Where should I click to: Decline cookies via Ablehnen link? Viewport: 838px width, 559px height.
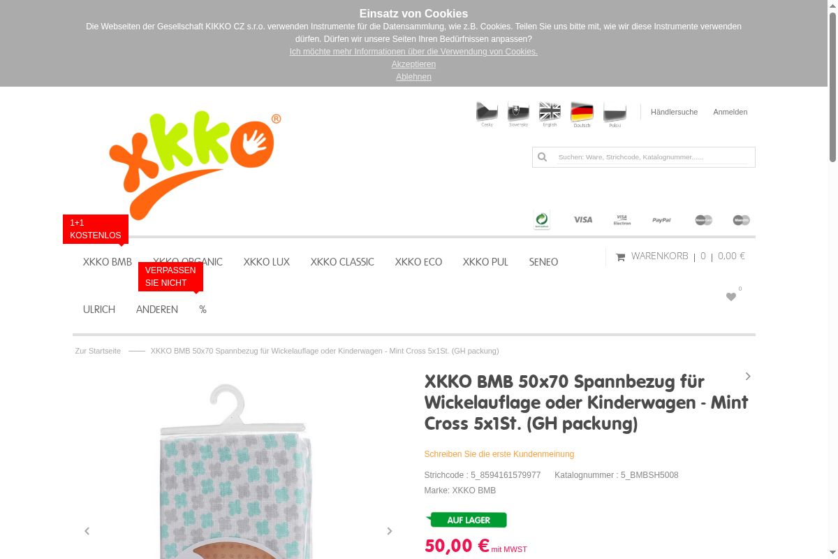413,77
